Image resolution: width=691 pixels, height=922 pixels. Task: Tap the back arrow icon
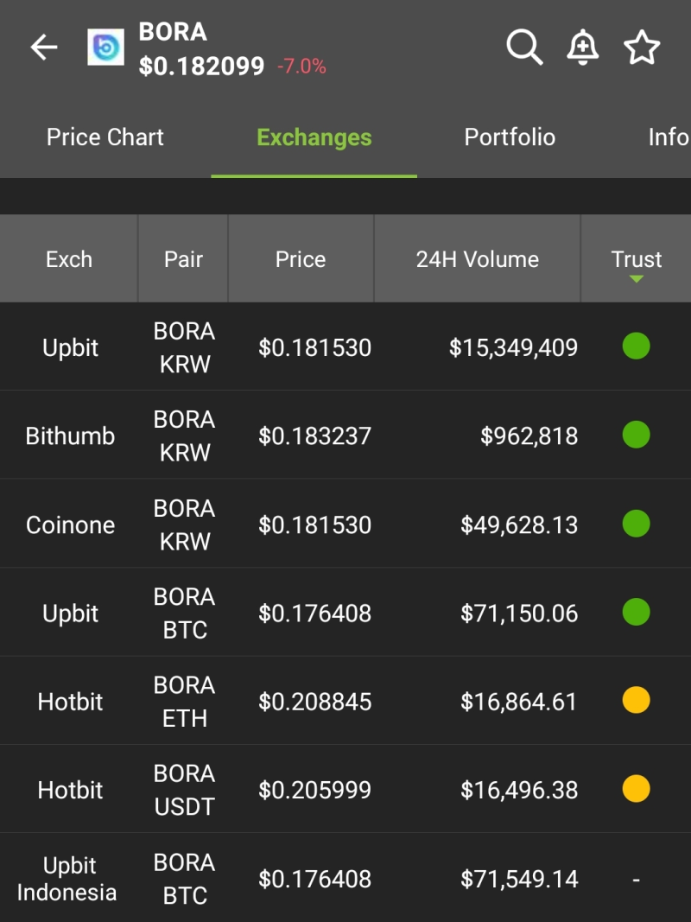[x=44, y=48]
